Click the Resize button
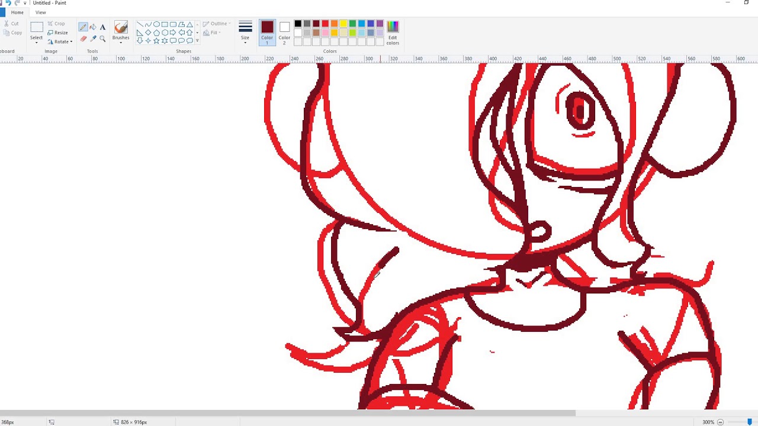 pos(58,33)
